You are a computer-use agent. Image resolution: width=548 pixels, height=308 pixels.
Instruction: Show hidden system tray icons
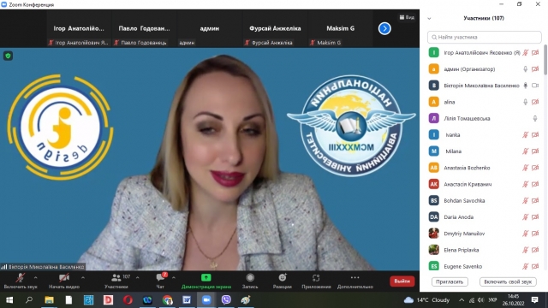(462, 300)
